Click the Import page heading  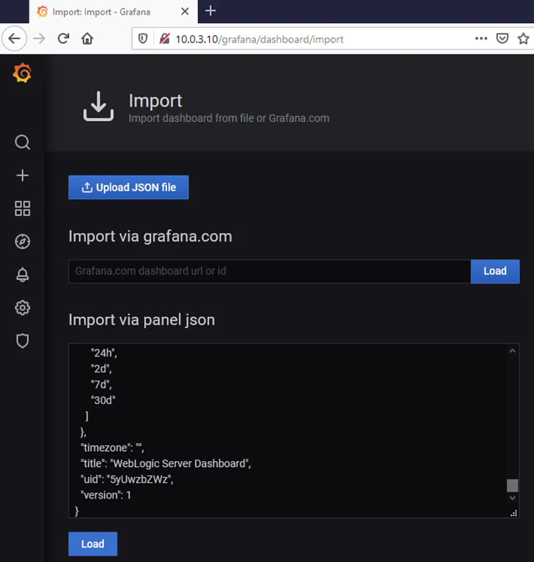[156, 101]
